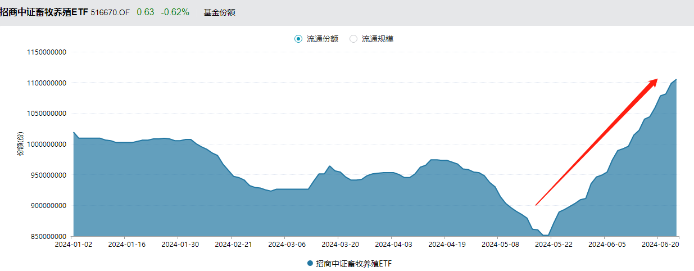The image size is (694, 271).
Task: Click the x-axis date 2024-01-02
Action: 74,245
